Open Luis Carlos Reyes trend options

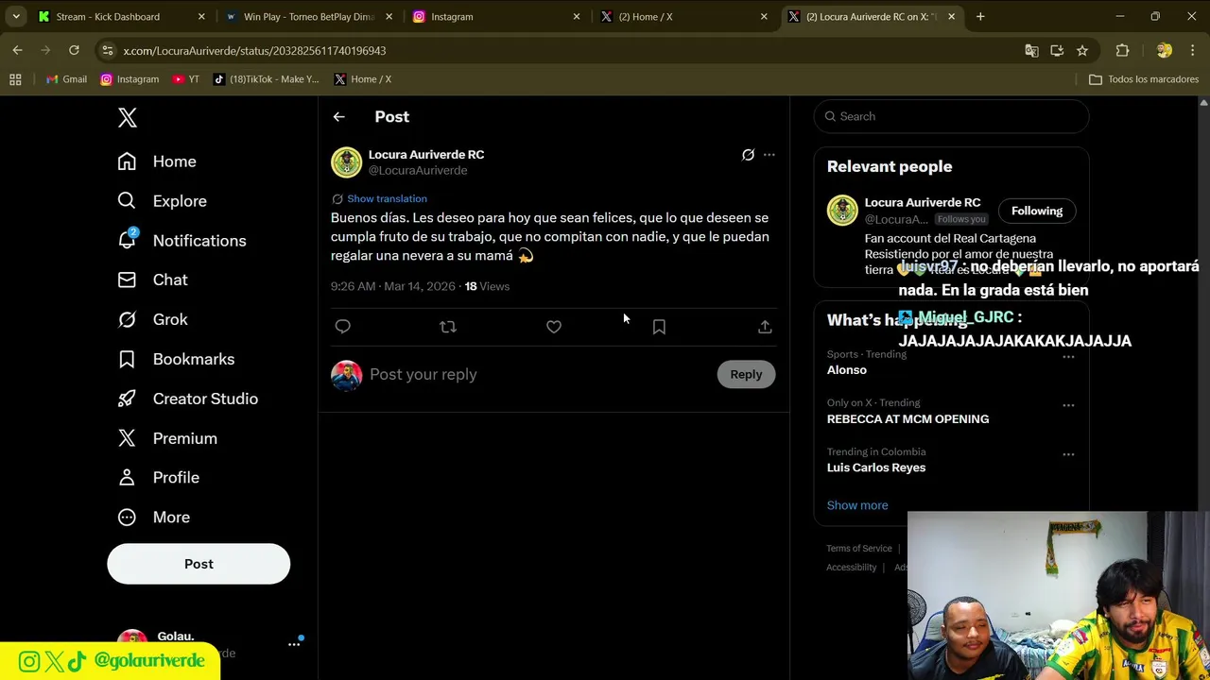point(1068,454)
